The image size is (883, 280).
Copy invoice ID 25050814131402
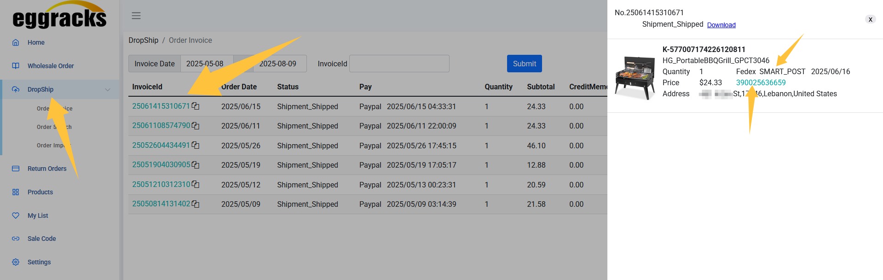coord(196,204)
